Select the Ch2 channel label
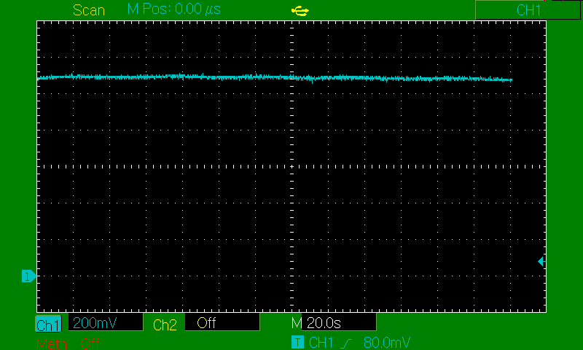The height and width of the screenshot is (350, 583). (165, 324)
